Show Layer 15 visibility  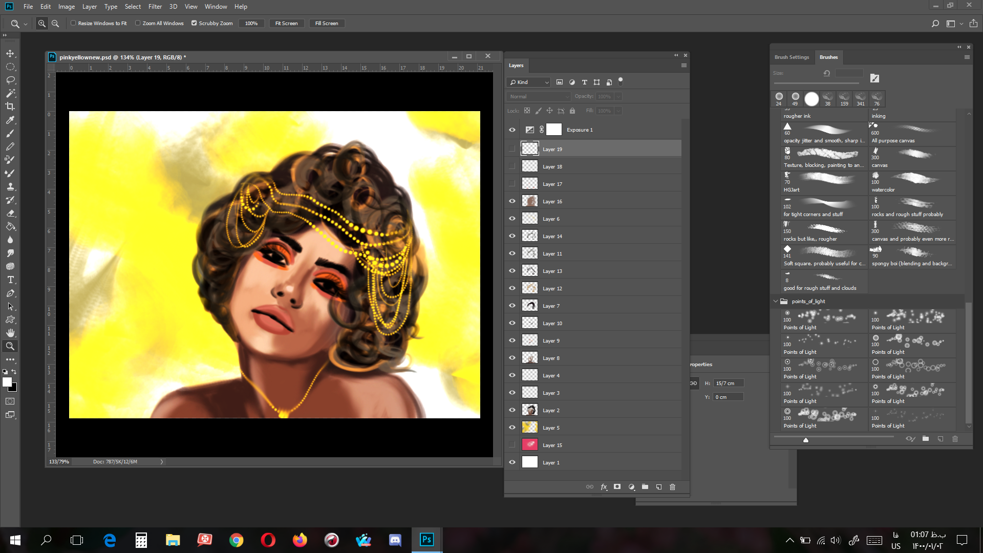(512, 445)
